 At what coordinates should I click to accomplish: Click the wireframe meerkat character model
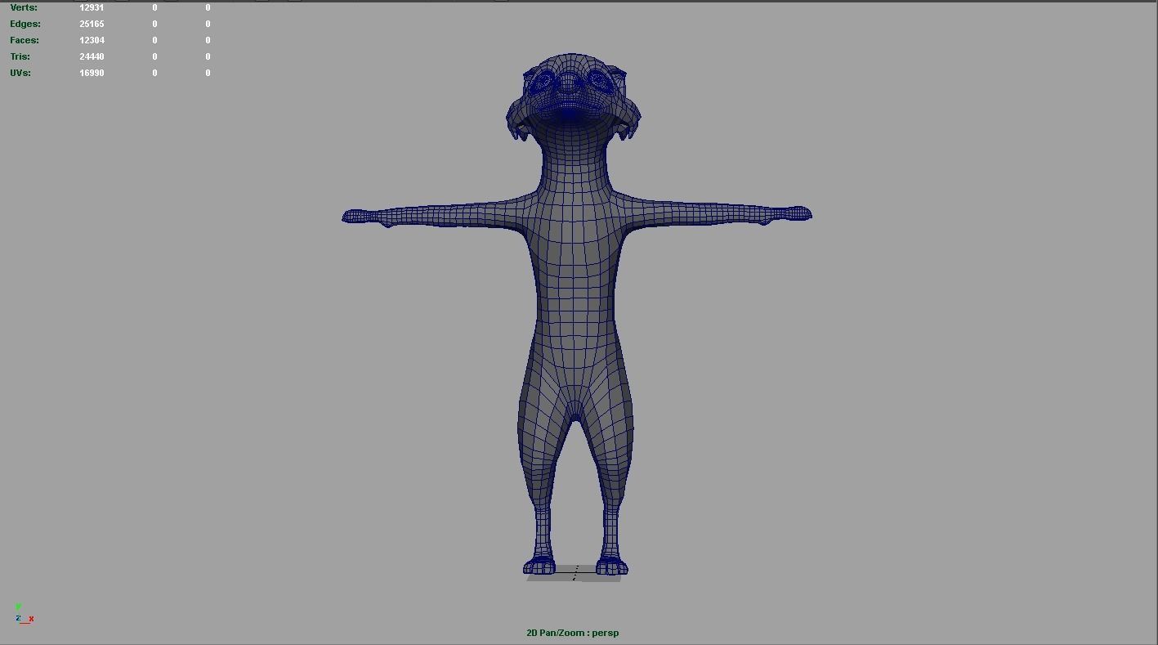(575, 316)
